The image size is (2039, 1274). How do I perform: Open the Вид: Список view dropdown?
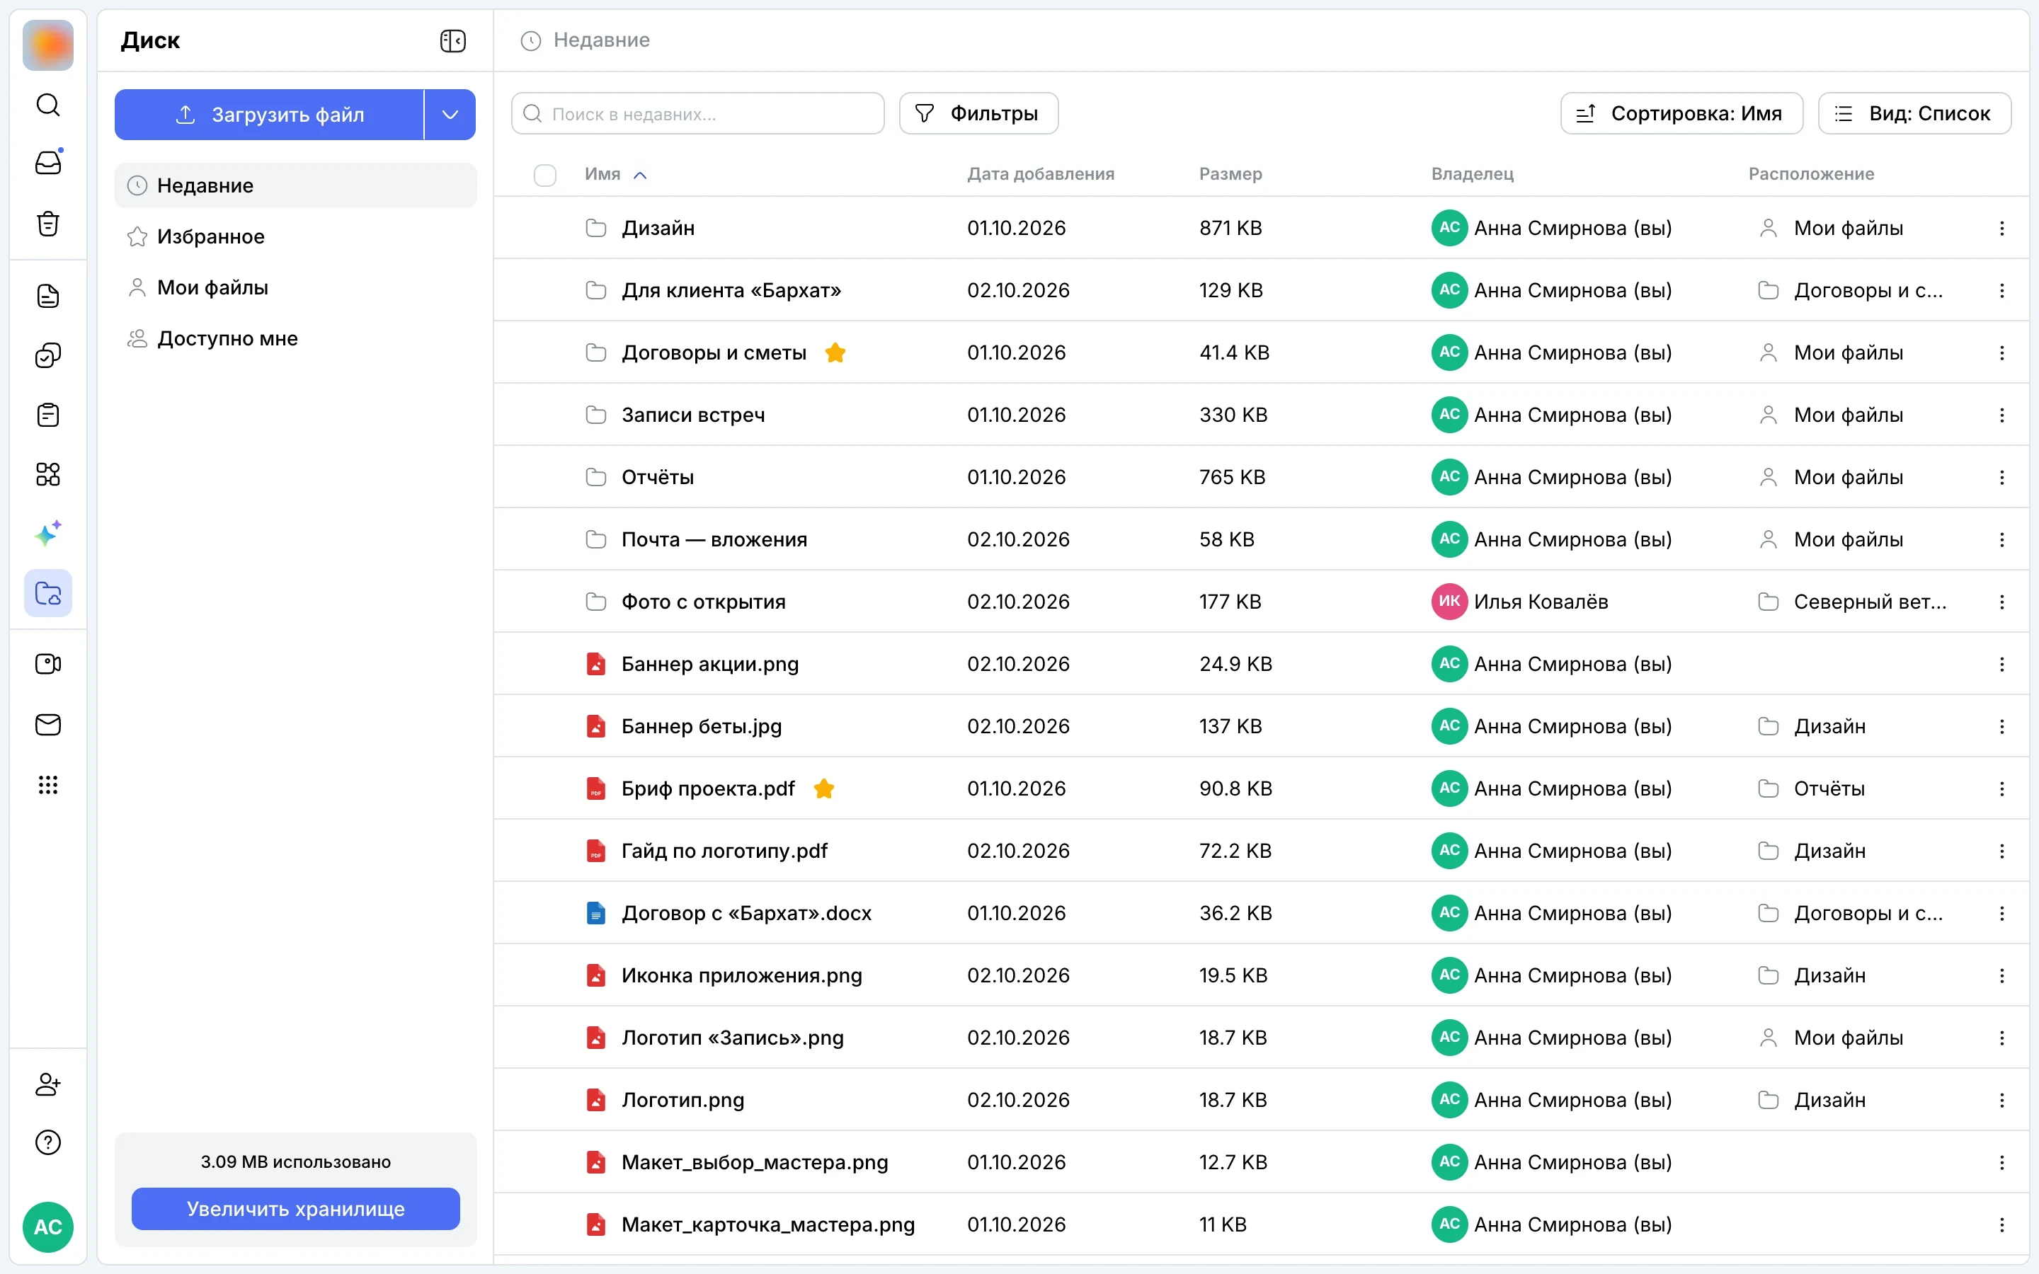1914,114
